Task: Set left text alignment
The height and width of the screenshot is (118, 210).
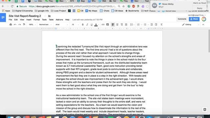Action: (113, 25)
